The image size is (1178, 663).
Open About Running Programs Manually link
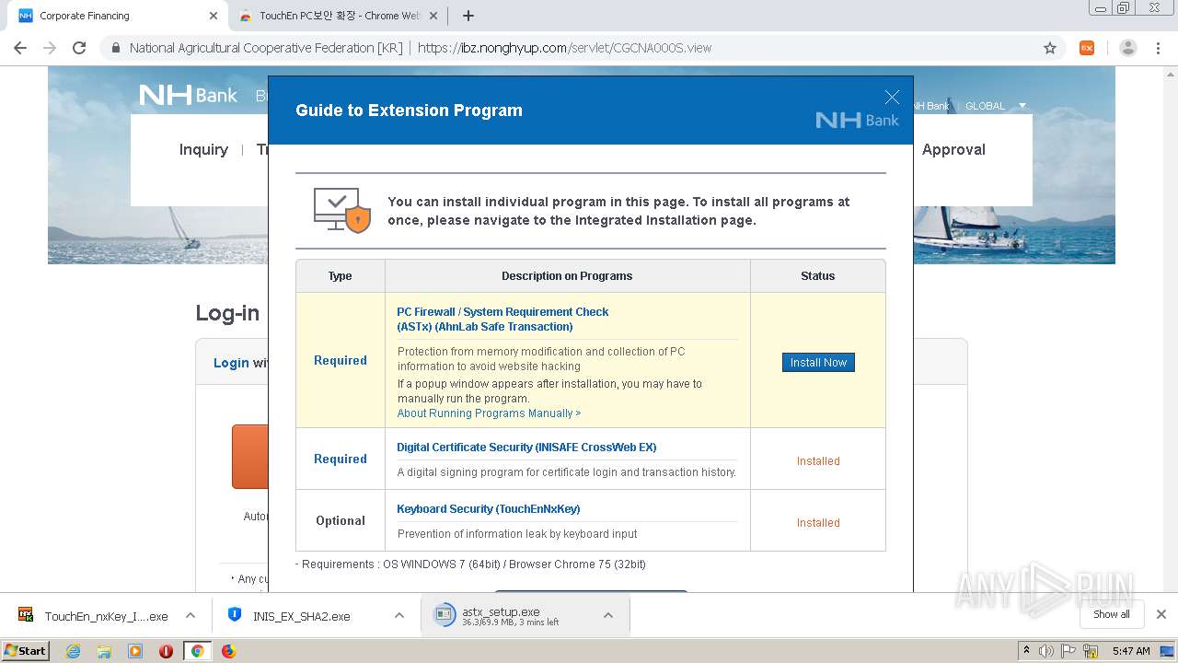point(489,413)
